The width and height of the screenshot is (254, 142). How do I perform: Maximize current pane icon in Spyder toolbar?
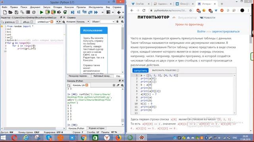[x=108, y=12]
